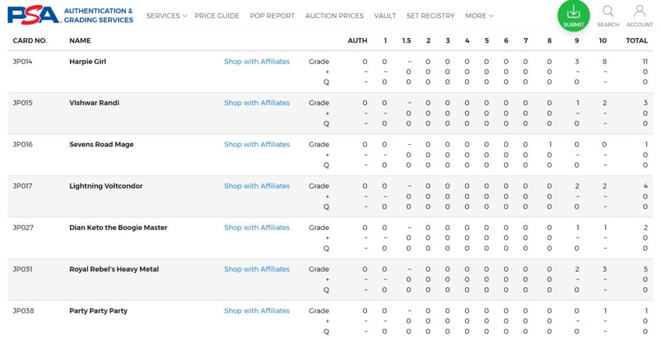
Task: Go to Auction Prices page
Action: tap(335, 16)
